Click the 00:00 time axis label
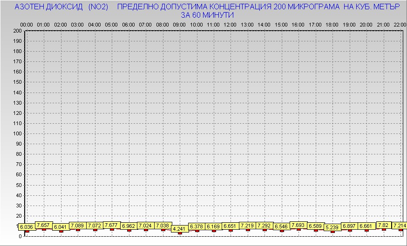The width and height of the screenshot is (407, 246). 27,25
